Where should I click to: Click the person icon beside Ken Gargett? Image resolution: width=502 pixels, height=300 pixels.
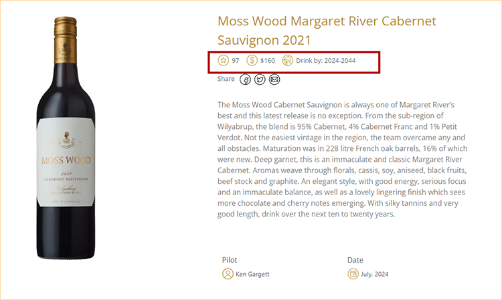[x=228, y=274]
